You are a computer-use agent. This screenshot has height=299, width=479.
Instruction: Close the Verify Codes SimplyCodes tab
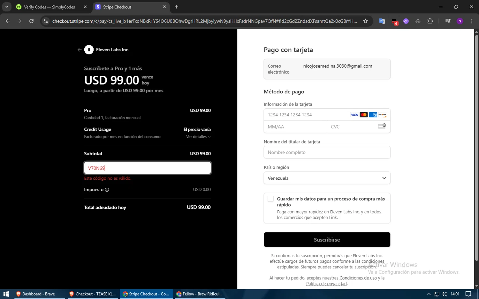click(85, 7)
